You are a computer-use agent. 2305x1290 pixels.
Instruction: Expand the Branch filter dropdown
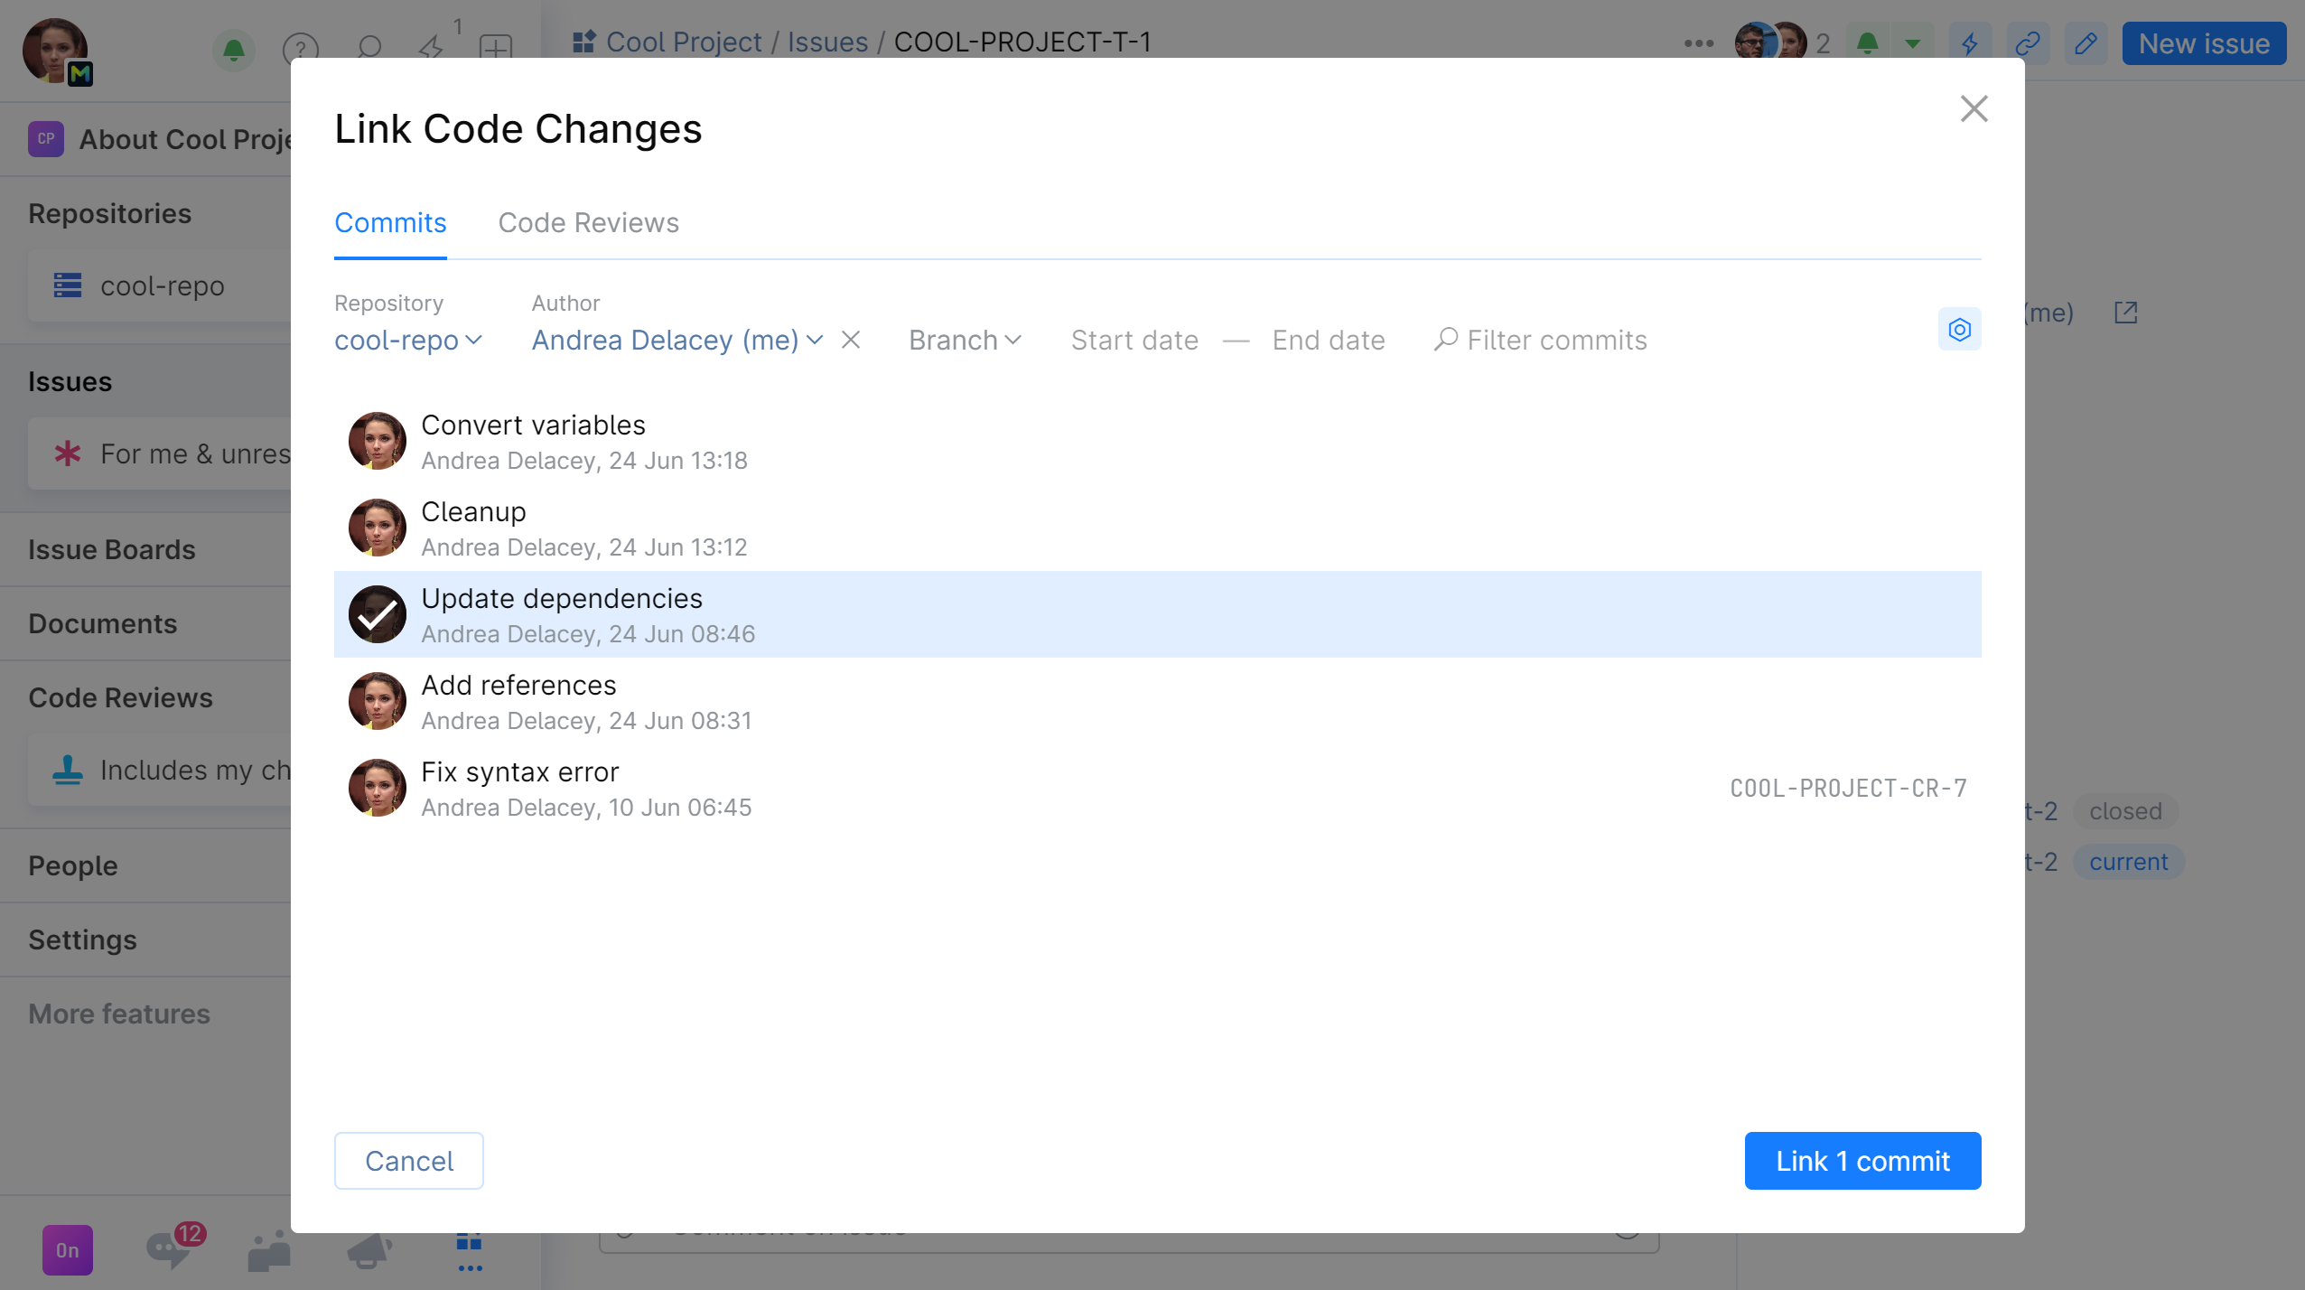pyautogui.click(x=959, y=339)
